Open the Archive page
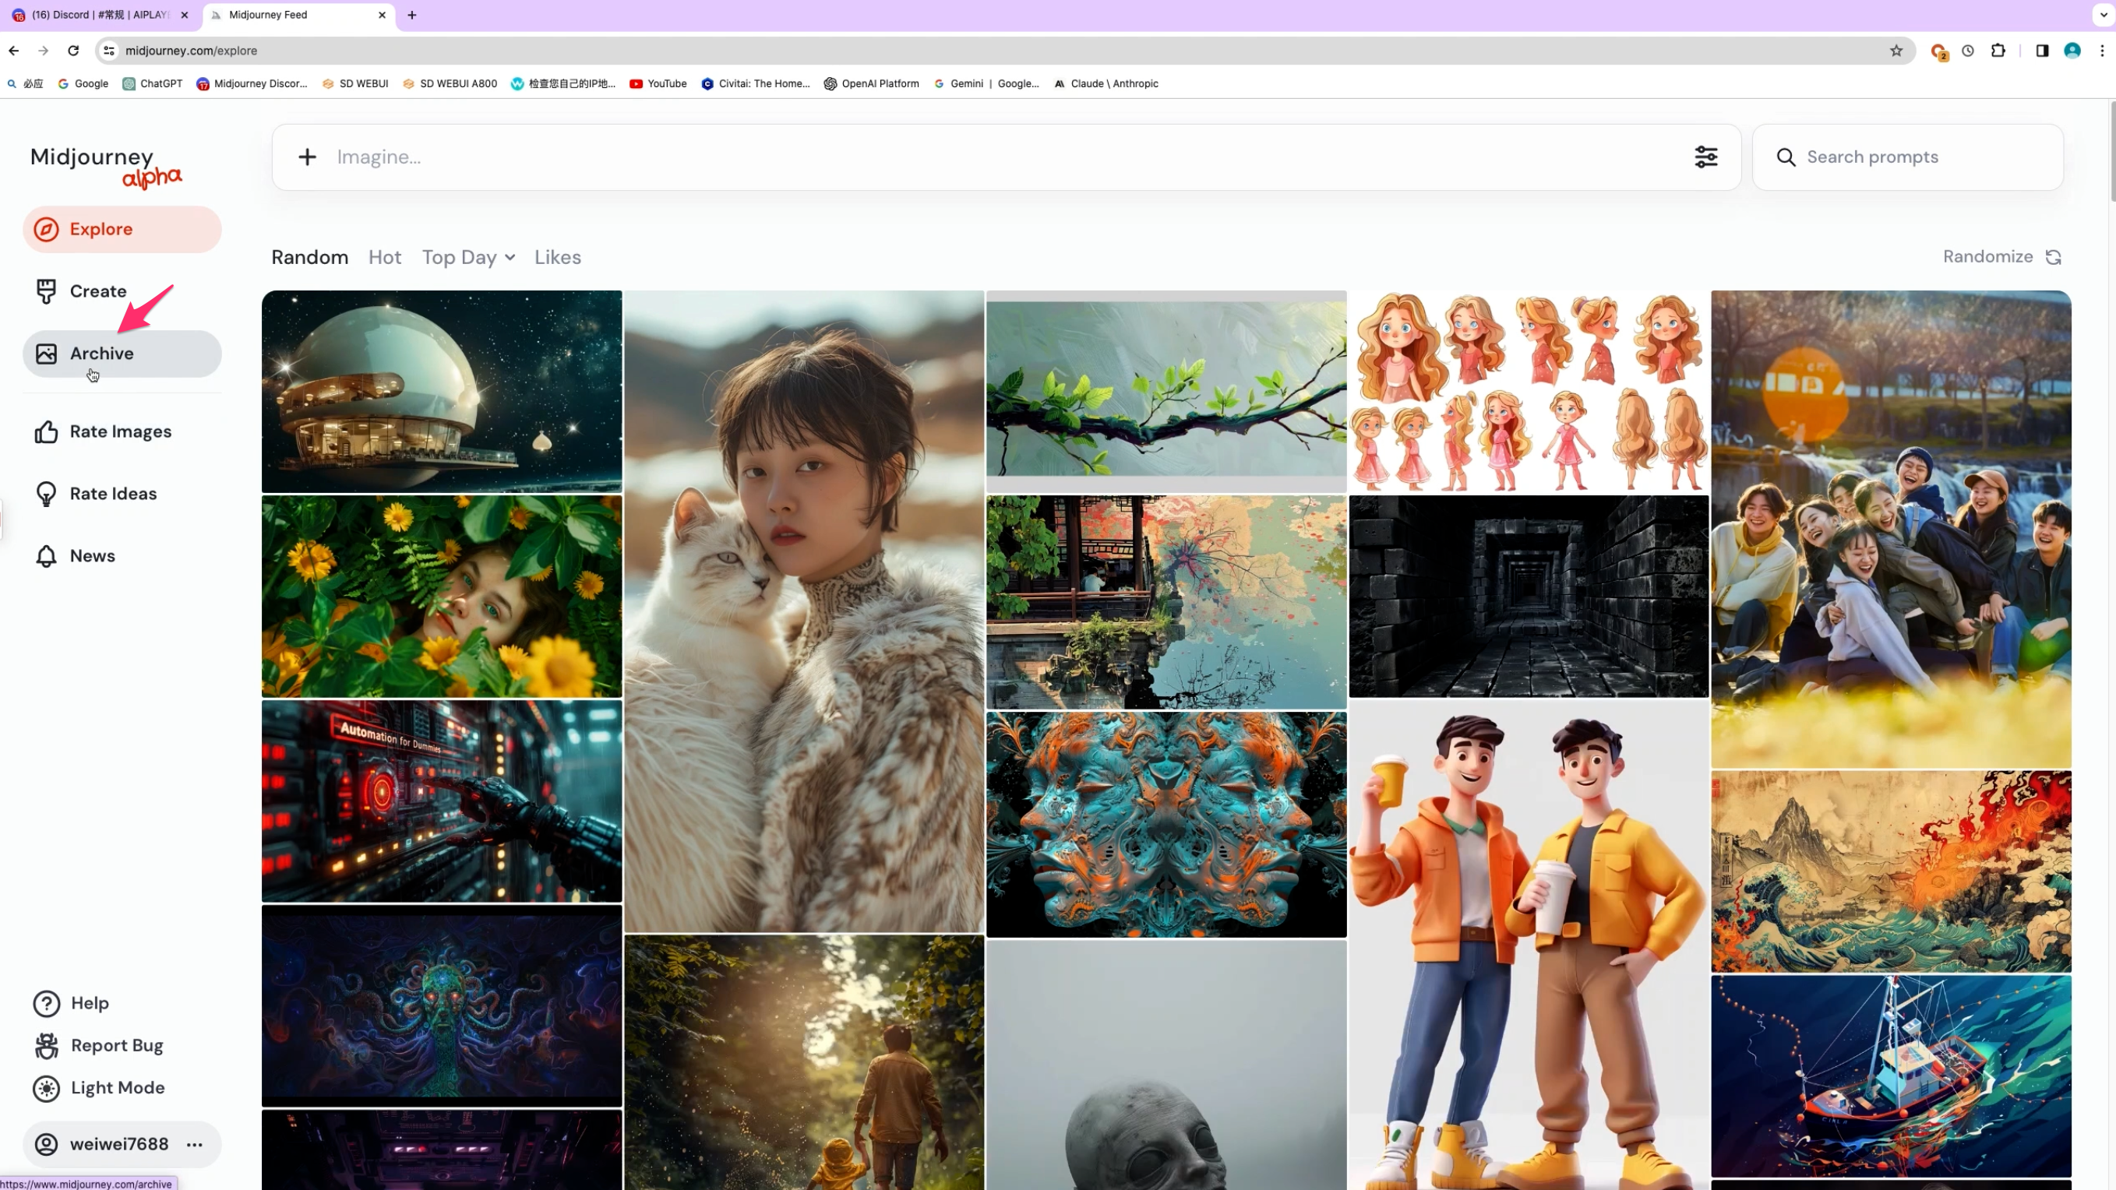 (122, 354)
